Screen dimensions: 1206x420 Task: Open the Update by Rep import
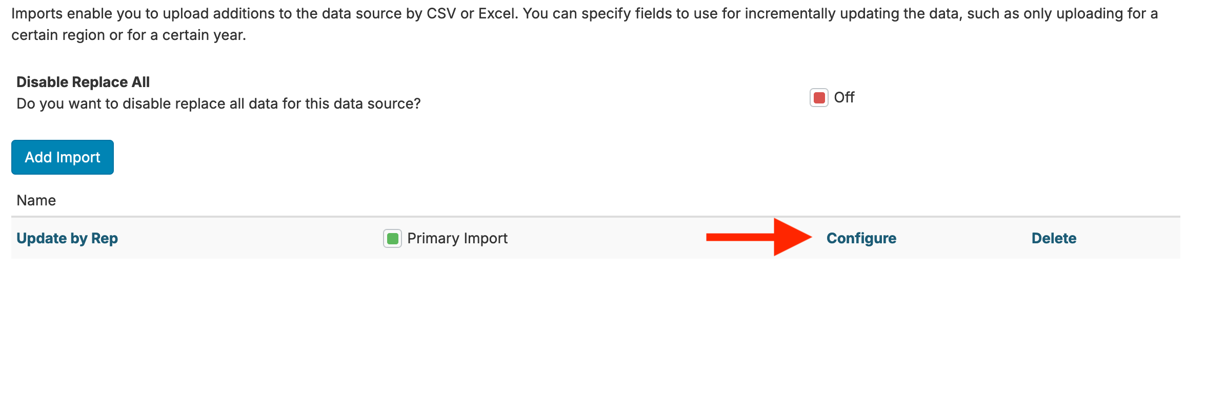tap(67, 239)
